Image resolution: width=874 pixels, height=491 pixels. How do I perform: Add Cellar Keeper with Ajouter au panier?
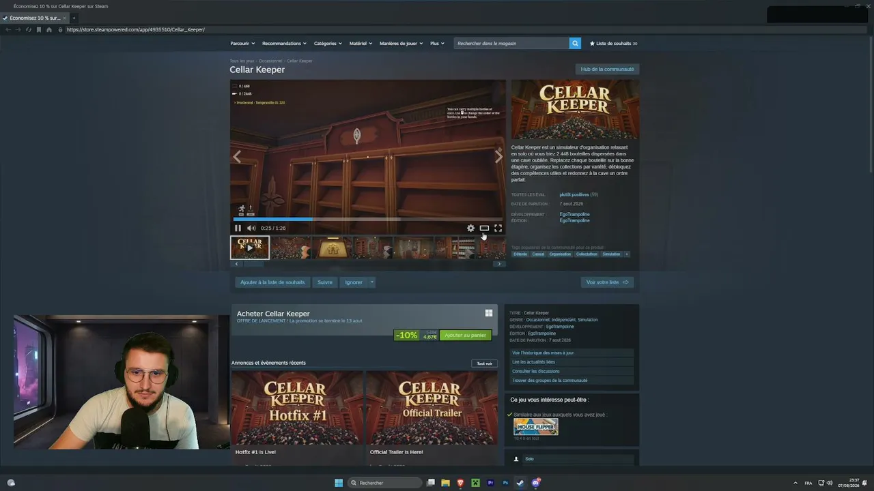(x=465, y=336)
